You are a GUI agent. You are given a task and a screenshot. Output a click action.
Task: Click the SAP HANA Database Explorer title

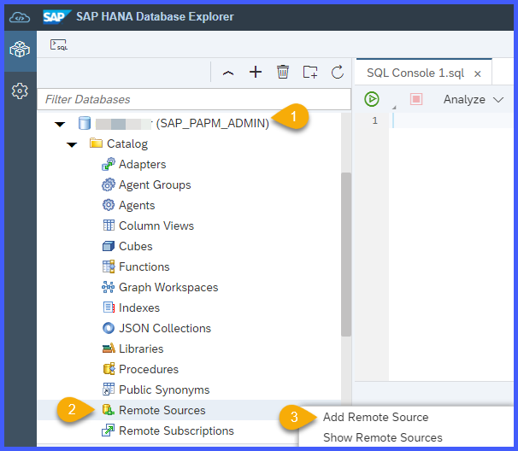[155, 16]
